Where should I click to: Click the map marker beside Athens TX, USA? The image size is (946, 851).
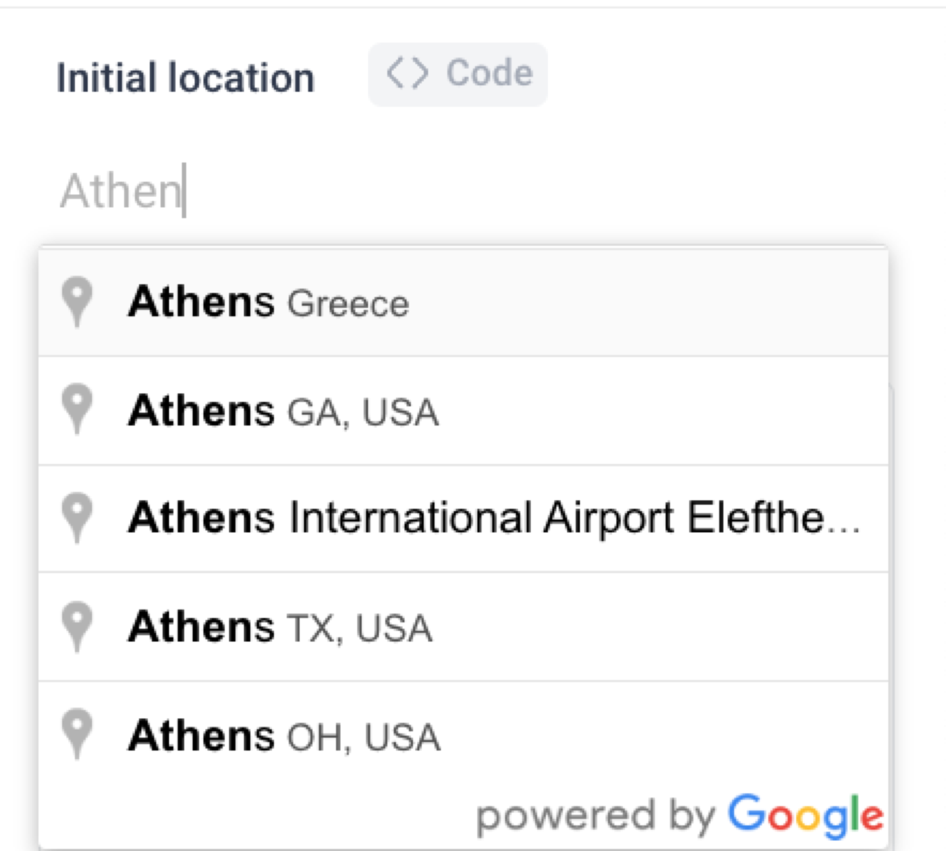pos(78,626)
